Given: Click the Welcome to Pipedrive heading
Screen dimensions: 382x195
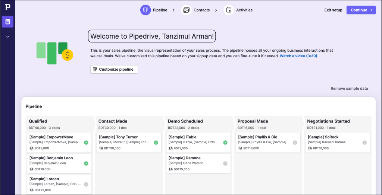Looking at the screenshot, I should pyautogui.click(x=152, y=36).
